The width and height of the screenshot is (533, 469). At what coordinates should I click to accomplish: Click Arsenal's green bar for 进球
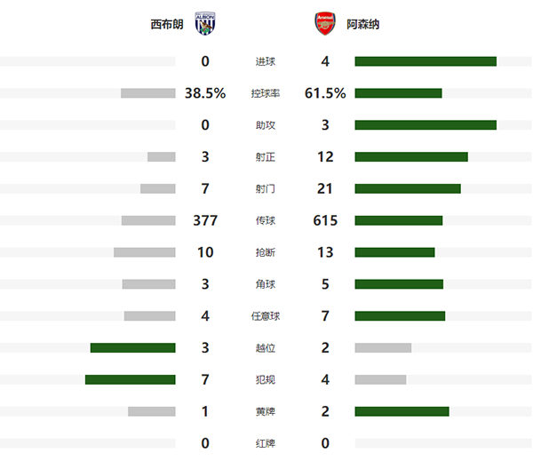pos(425,61)
